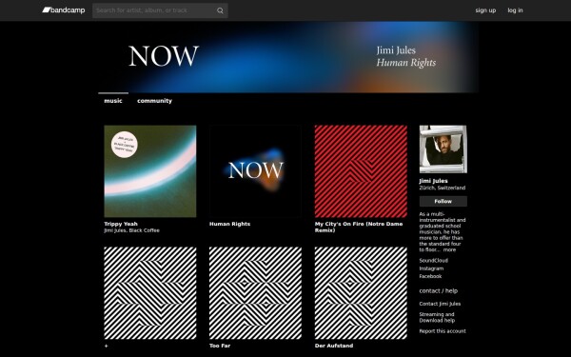The width and height of the screenshot is (571, 357).
Task: Click My City's On Fire (Notre Dame Remix) title
Action: coord(359,227)
